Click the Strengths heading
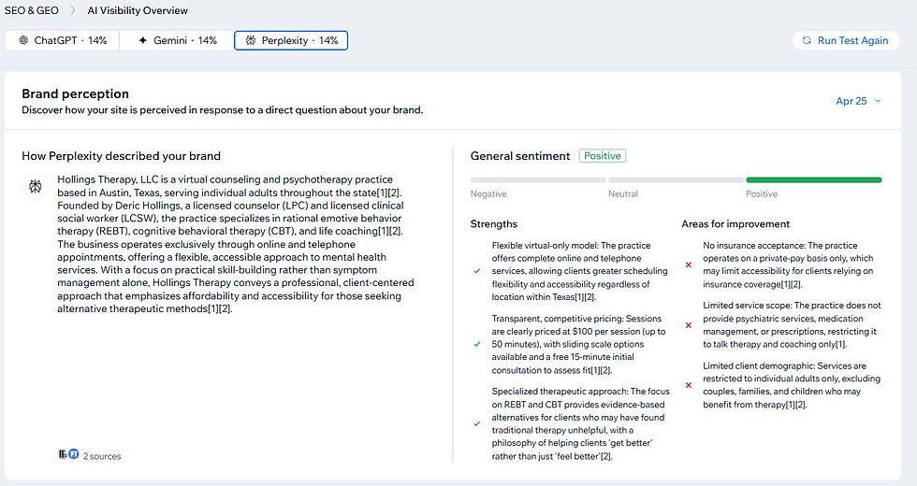 (x=494, y=223)
